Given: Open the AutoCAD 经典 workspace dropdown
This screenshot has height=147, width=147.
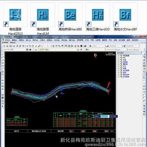Looking at the screenshot, I should point(14,50).
